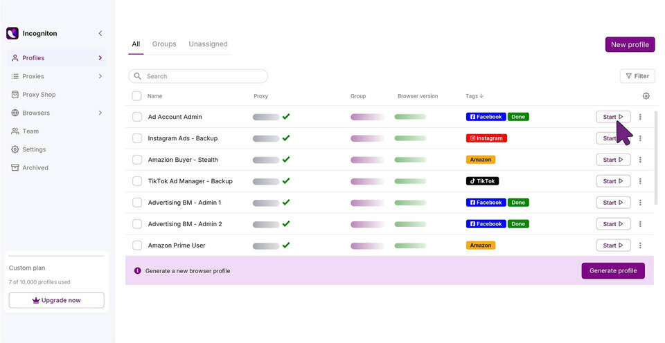Select the TikTok Ad Manager - Backup checkbox
Screen dimensions: 665x343
(x=137, y=181)
